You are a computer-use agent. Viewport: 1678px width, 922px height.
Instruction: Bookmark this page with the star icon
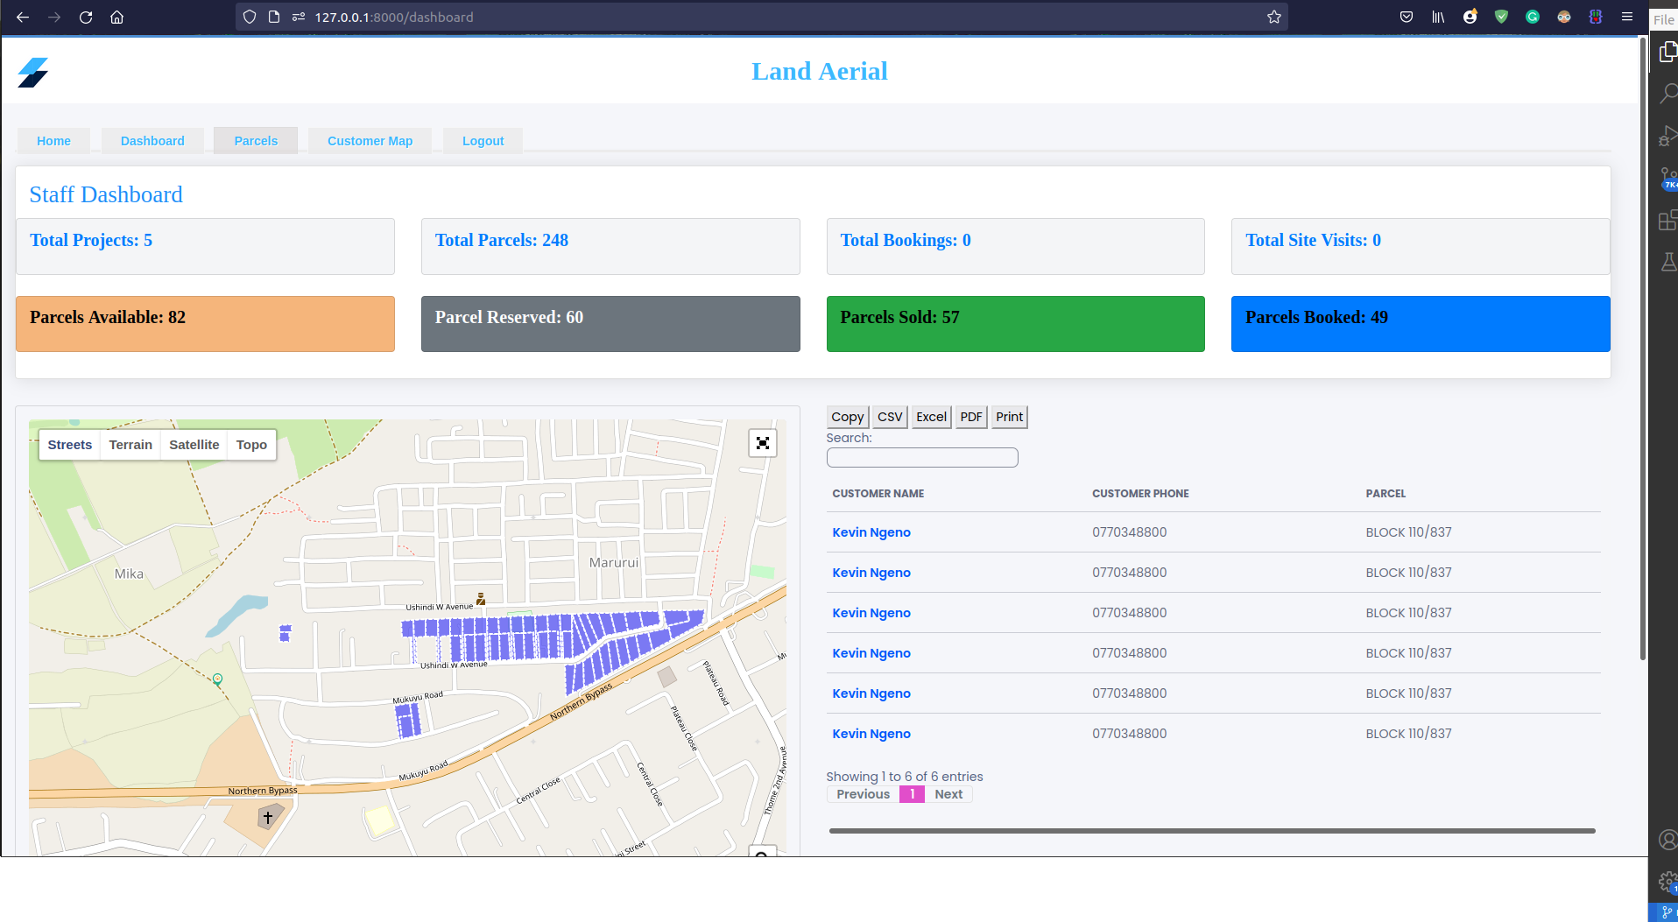point(1273,17)
